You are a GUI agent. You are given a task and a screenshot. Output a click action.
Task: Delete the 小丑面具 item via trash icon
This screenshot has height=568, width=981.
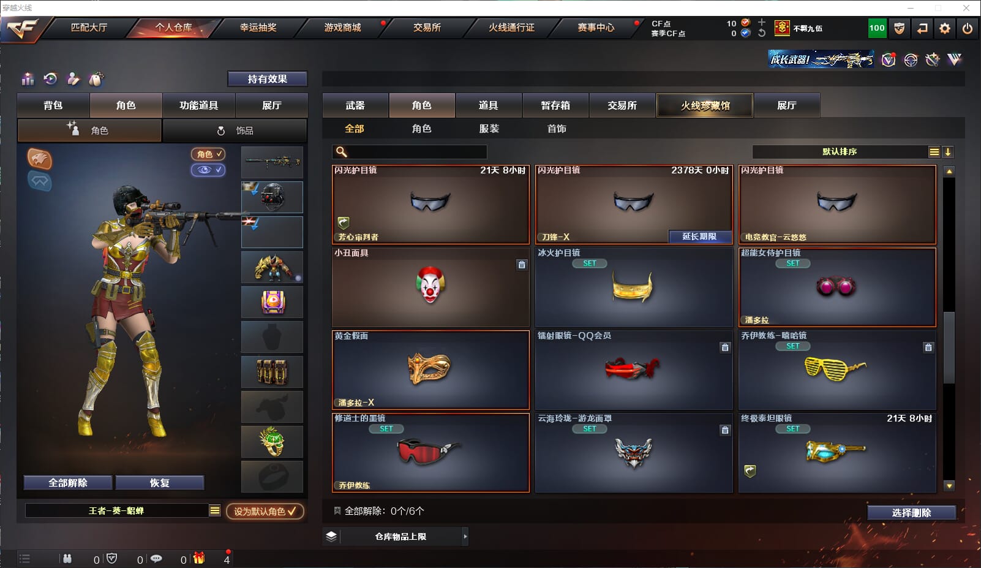pos(522,265)
